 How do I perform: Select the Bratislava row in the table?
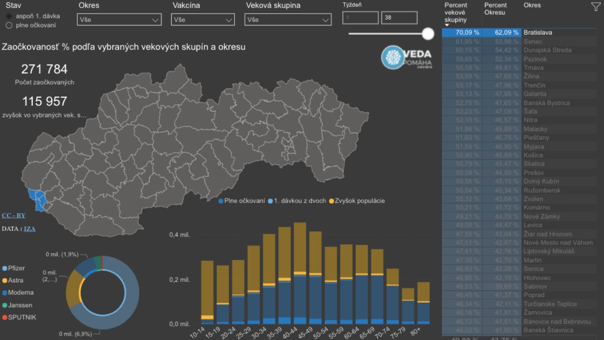(537, 33)
